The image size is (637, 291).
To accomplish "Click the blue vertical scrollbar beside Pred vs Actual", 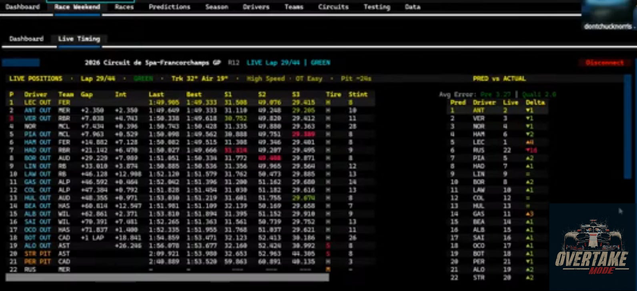I will (627, 126).
